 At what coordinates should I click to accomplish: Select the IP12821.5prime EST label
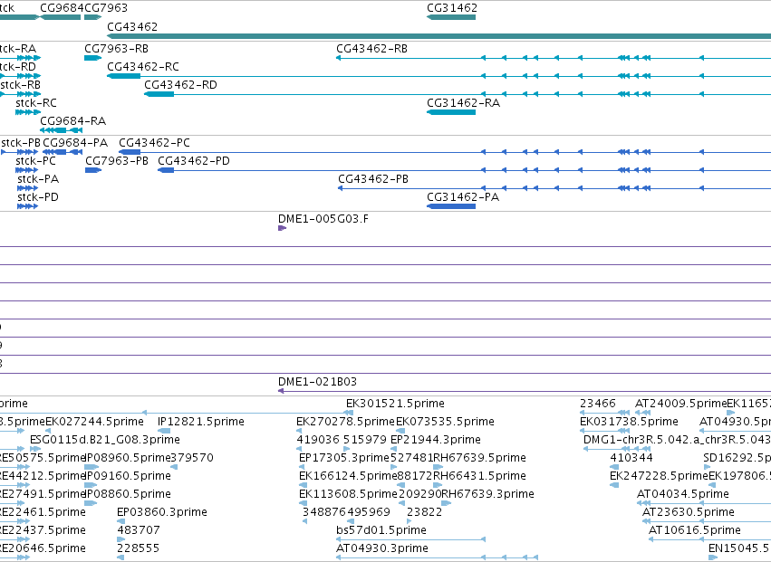201,422
